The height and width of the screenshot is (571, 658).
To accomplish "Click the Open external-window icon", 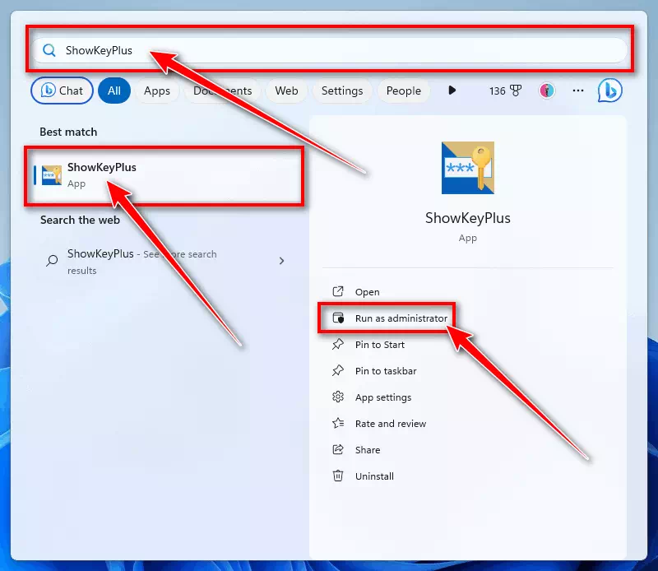I will (x=338, y=291).
